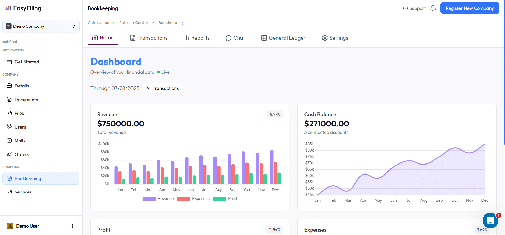The height and width of the screenshot is (235, 505).
Task: Switch to the Transactions tab
Action: [x=149, y=38]
